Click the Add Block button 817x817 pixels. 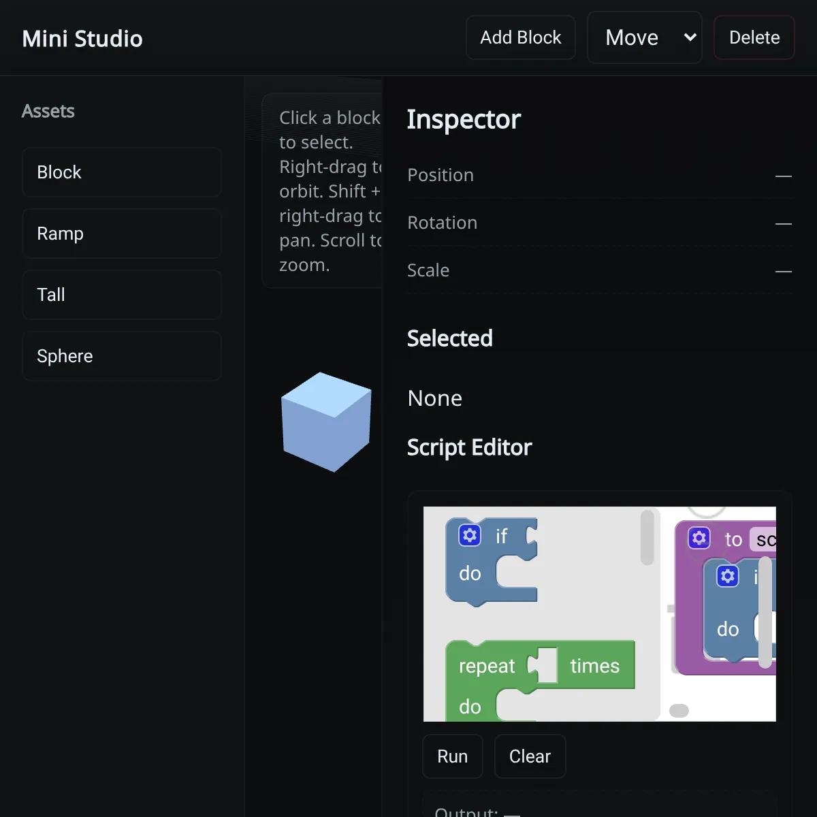coord(521,37)
